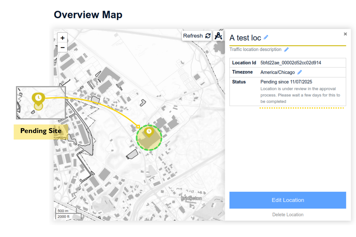Edit the 'A test loc' title pencil
This screenshot has width=356, height=237.
point(266,37)
